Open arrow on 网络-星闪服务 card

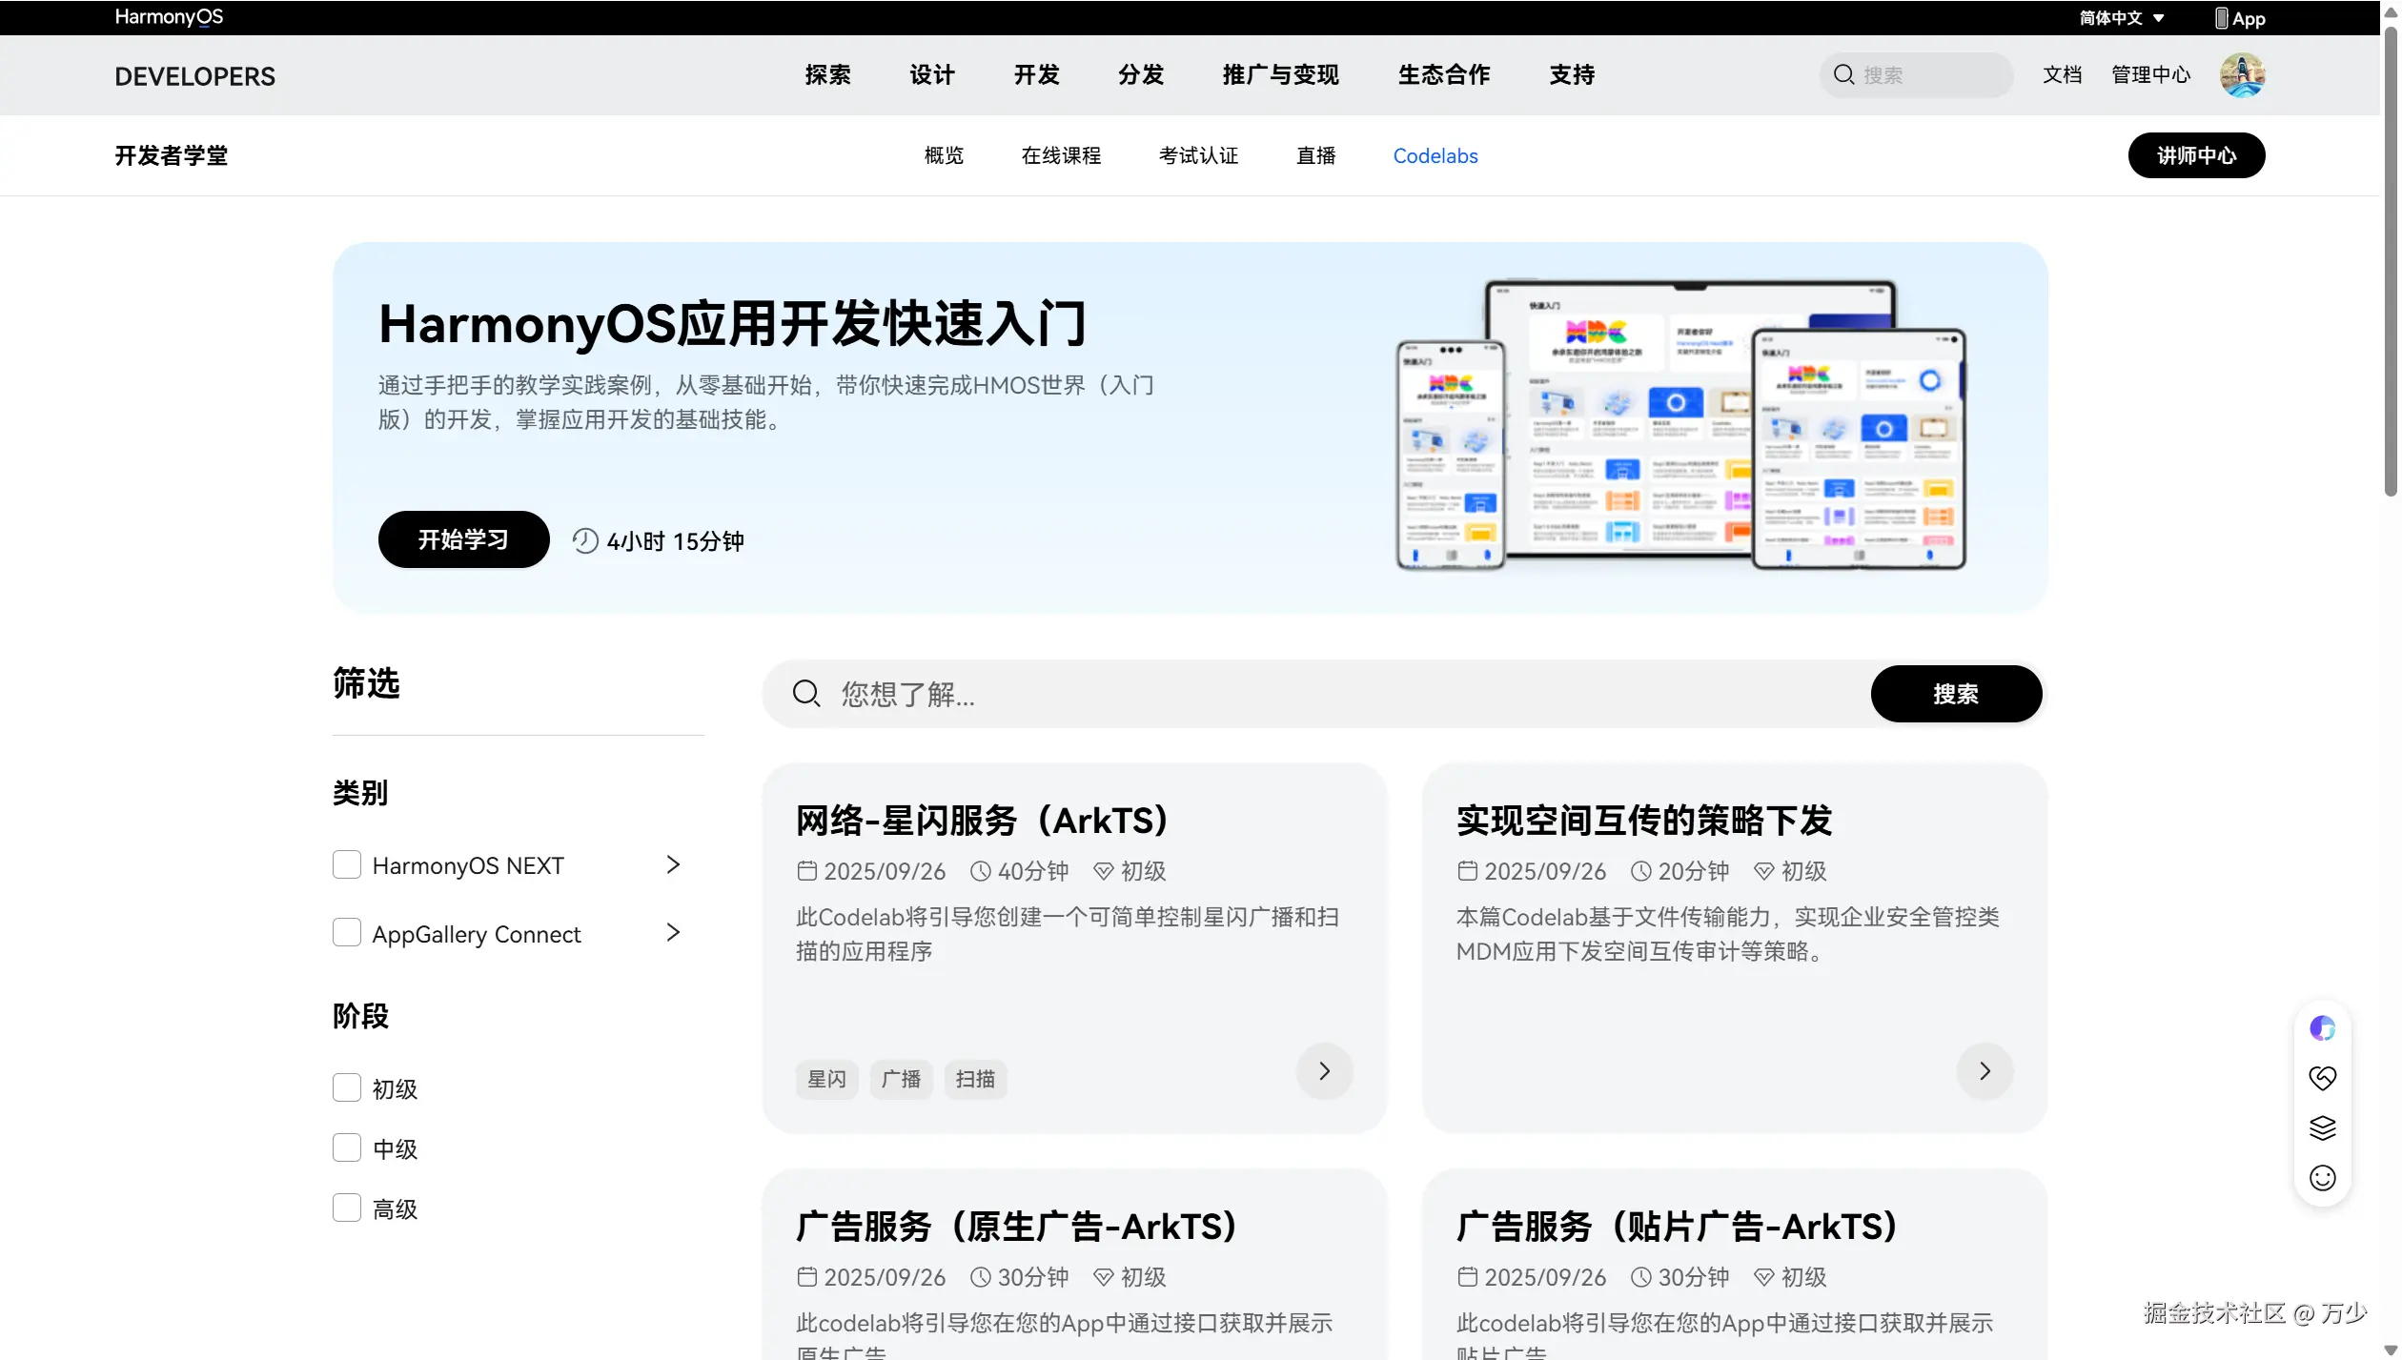pos(1324,1071)
